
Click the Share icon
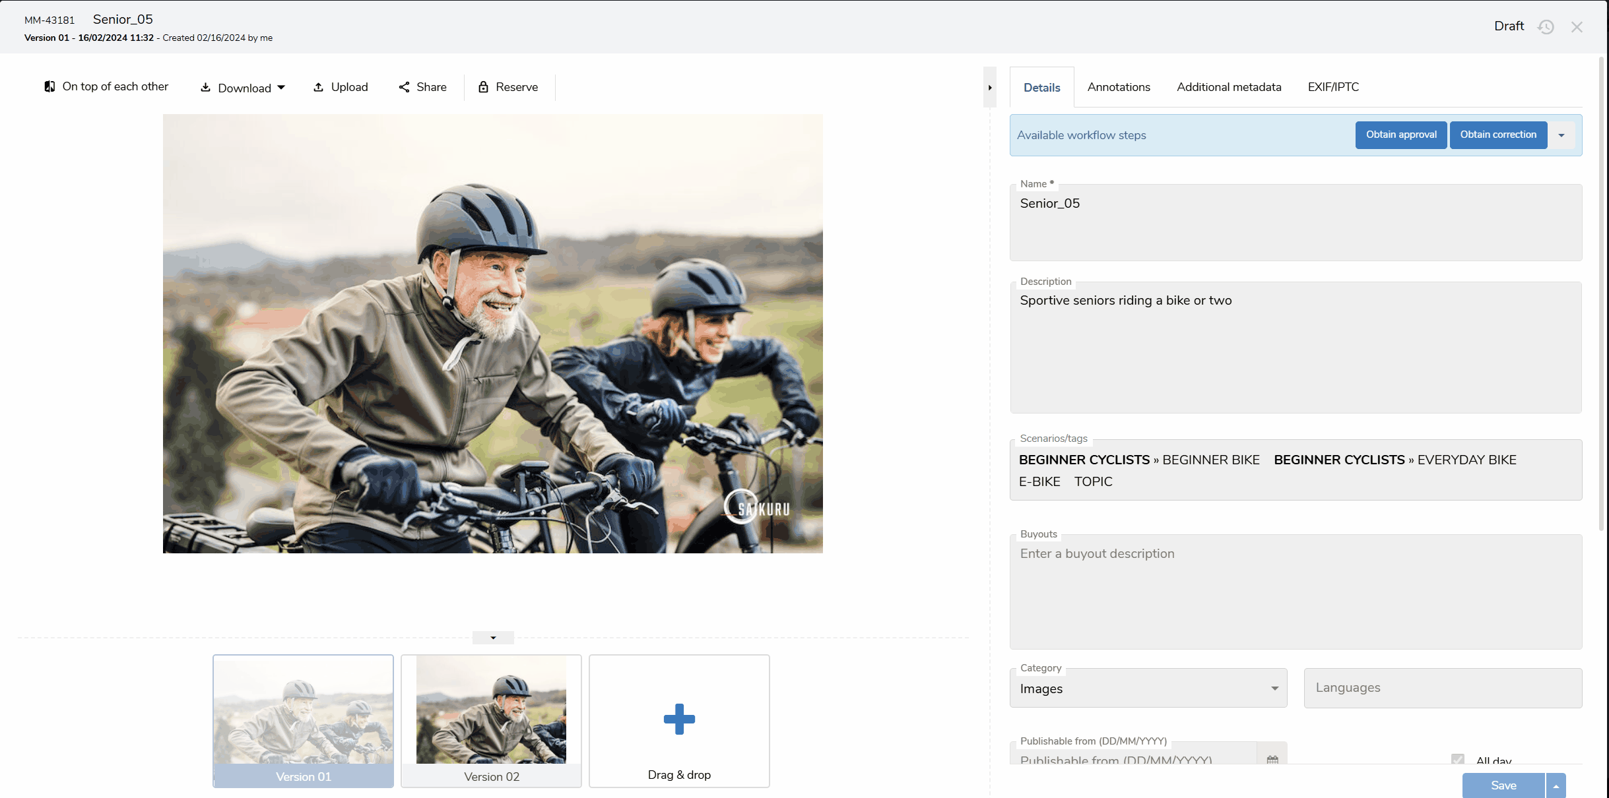tap(404, 87)
